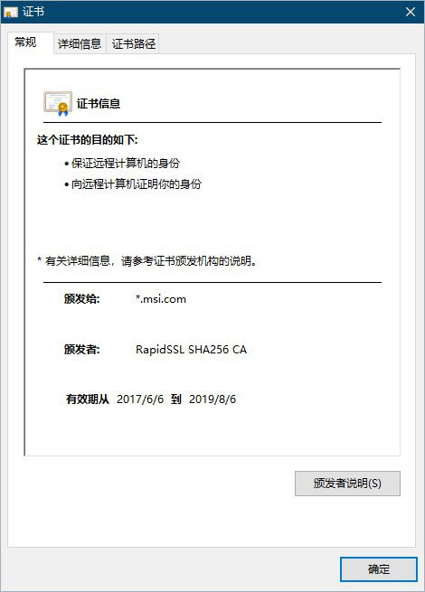Click the 有效期从 label
425x592 pixels.
point(88,399)
